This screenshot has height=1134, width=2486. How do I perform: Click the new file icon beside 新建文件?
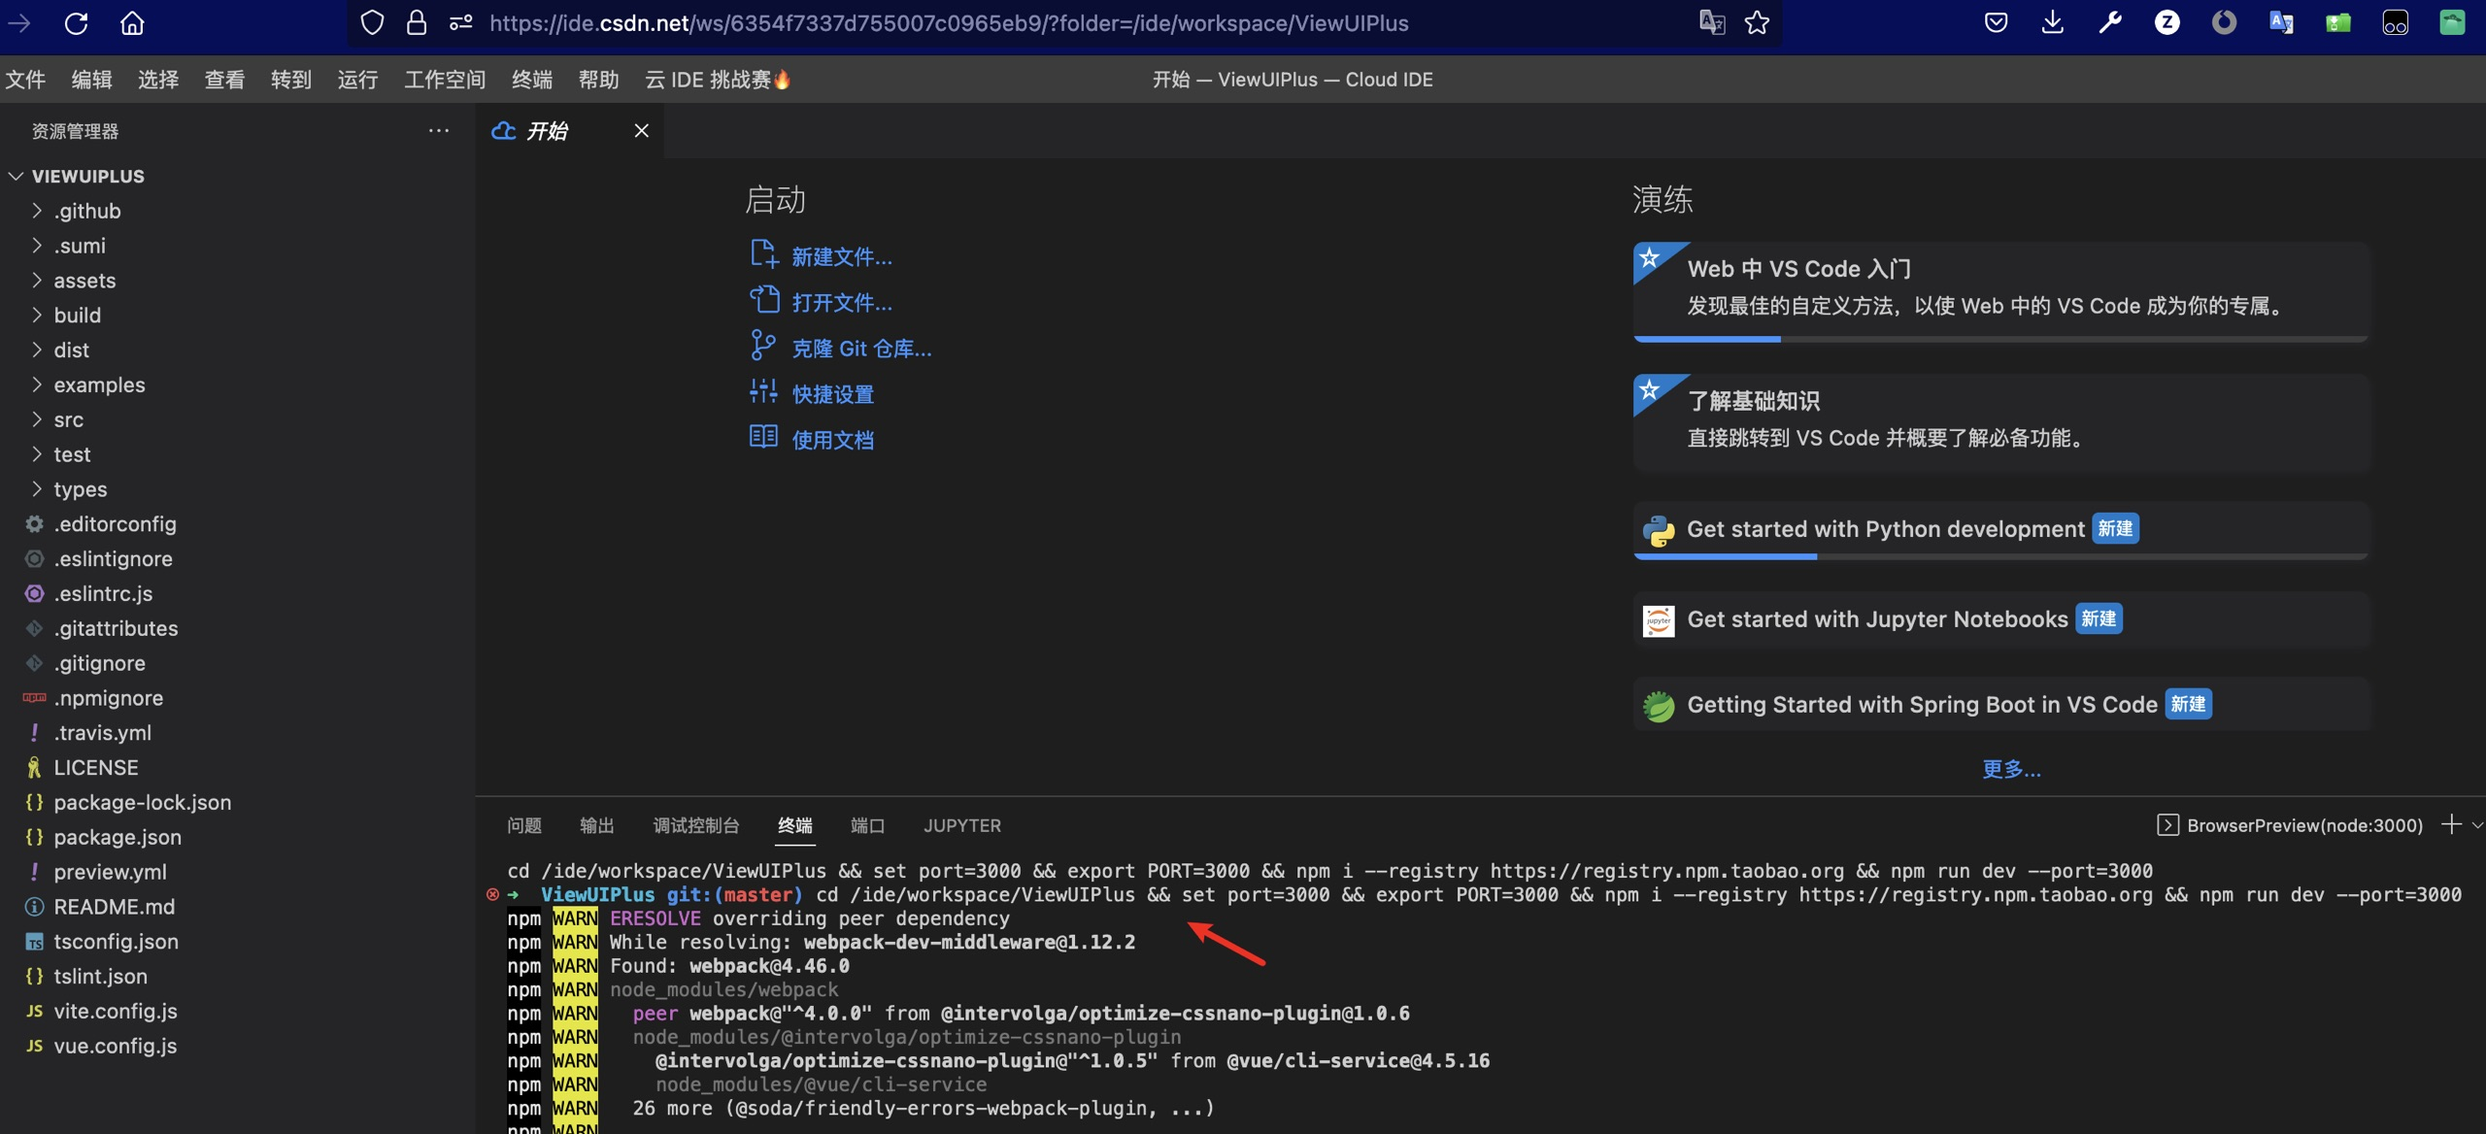pos(764,254)
